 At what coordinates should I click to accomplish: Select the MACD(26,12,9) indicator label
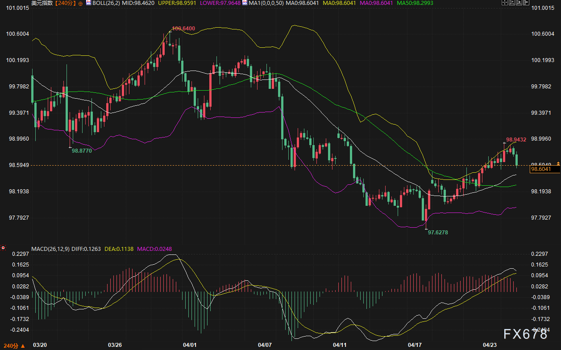[50, 248]
